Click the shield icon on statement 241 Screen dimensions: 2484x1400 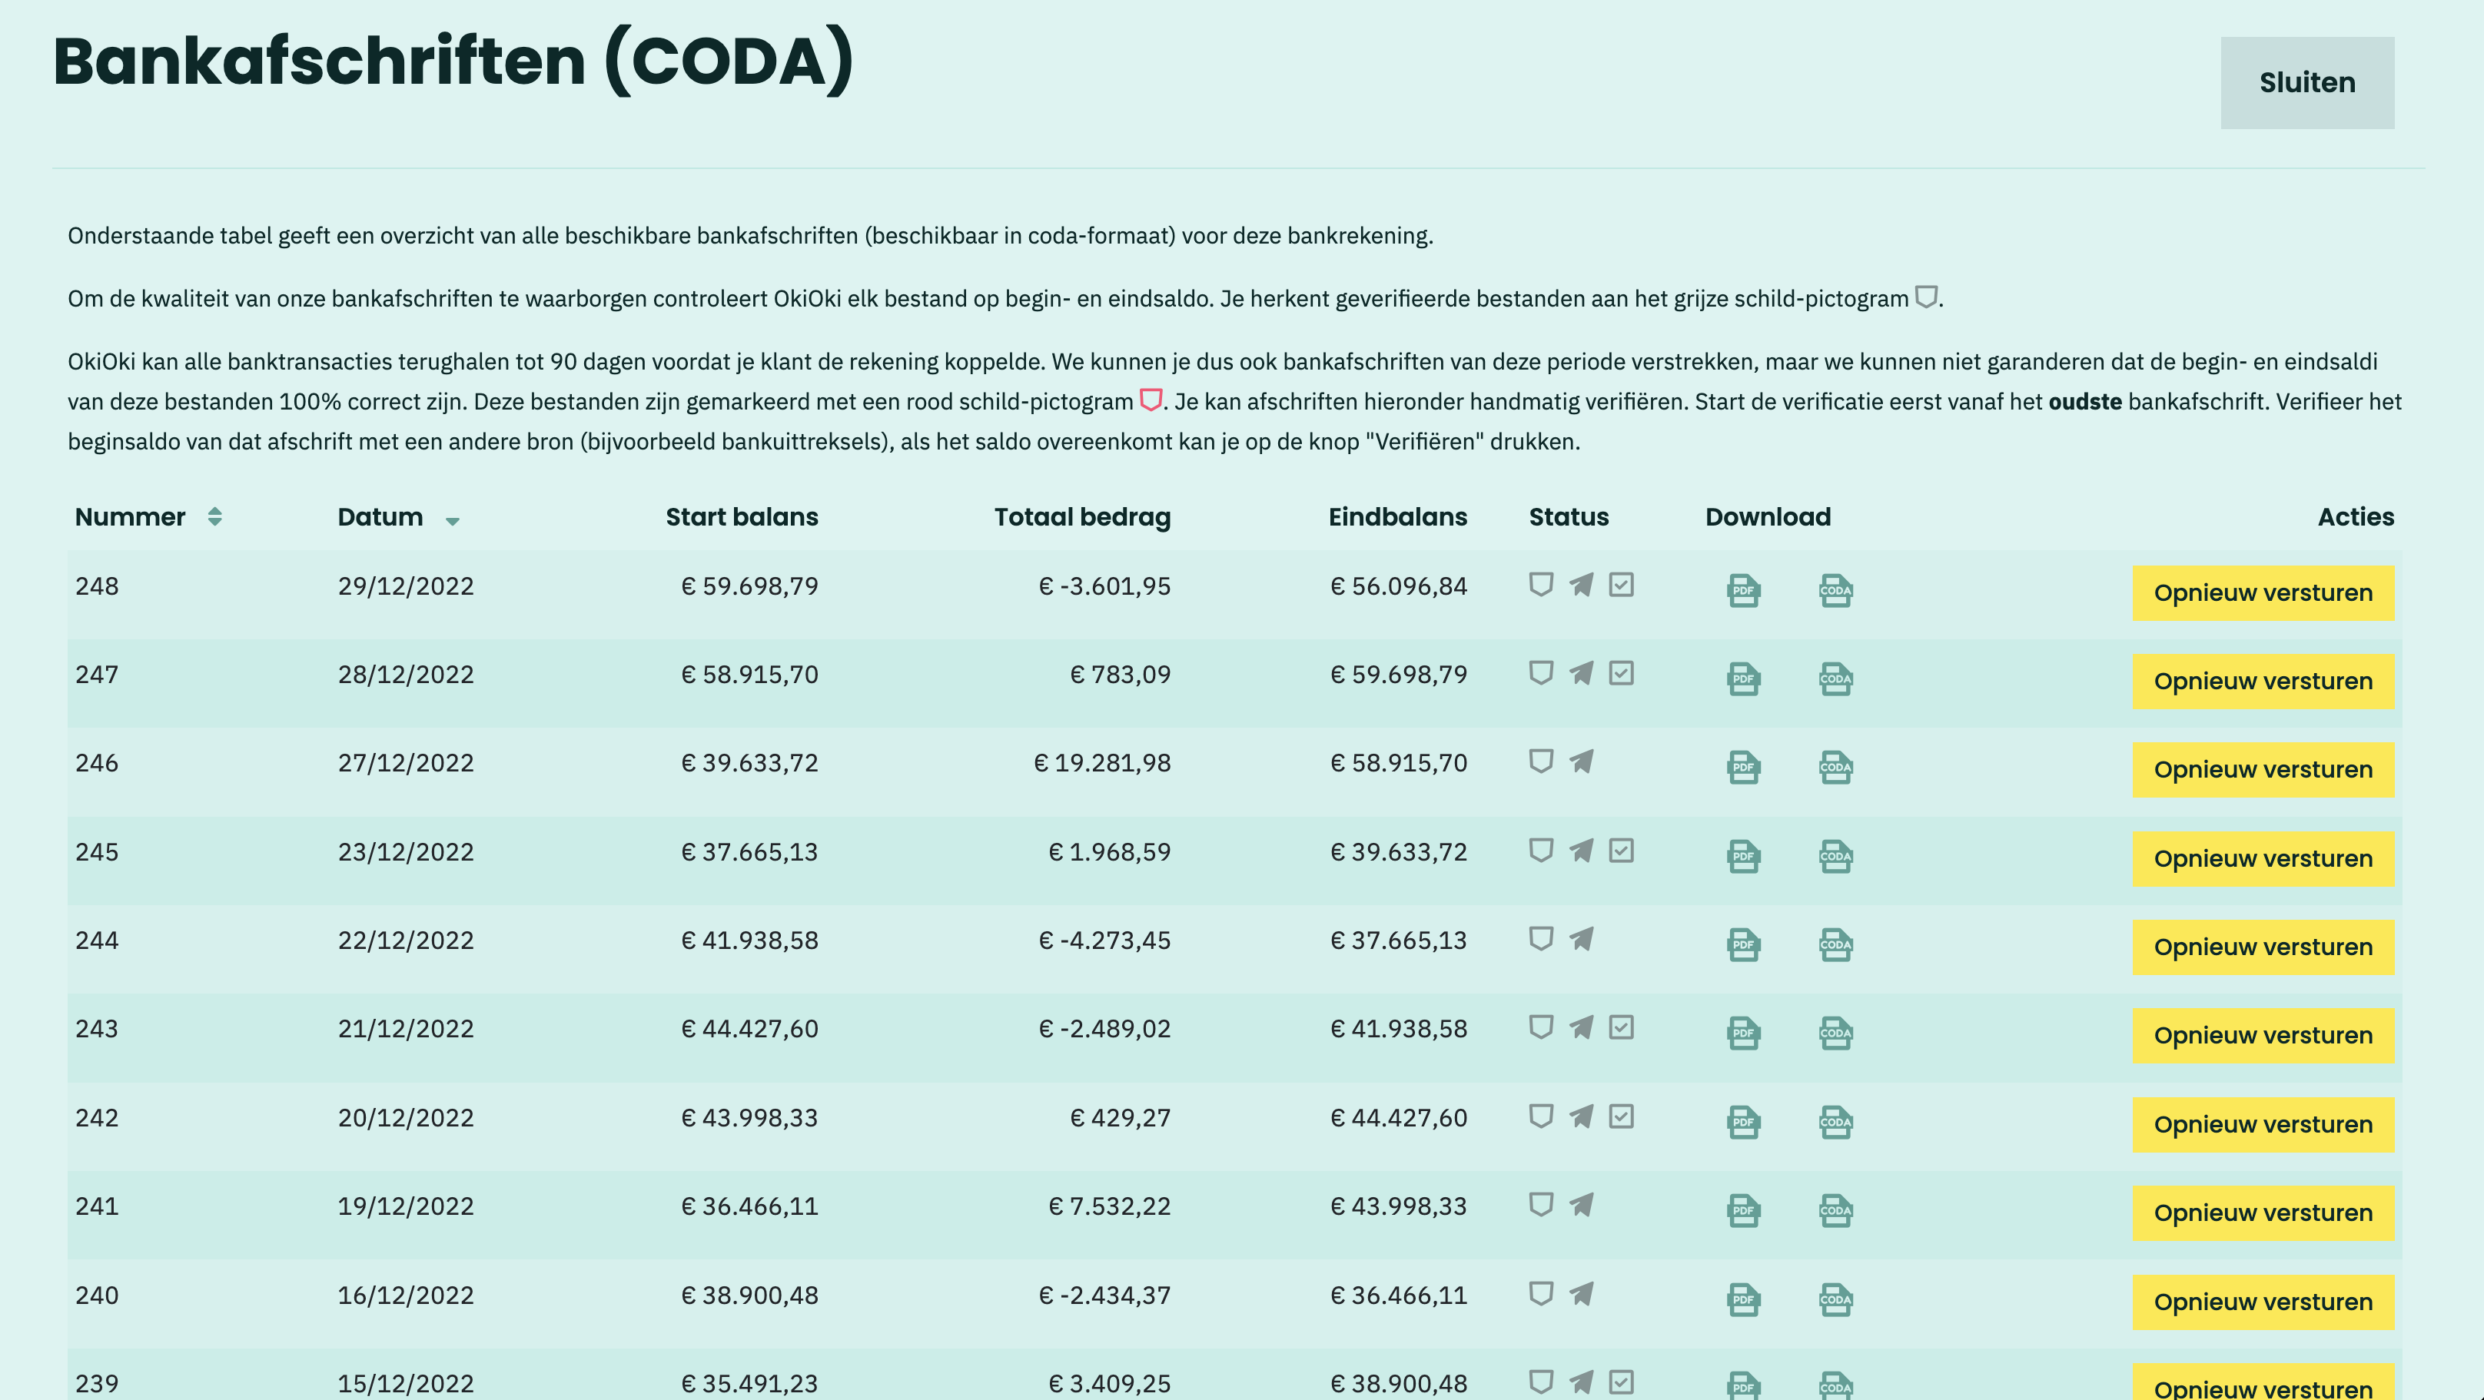[1541, 1204]
